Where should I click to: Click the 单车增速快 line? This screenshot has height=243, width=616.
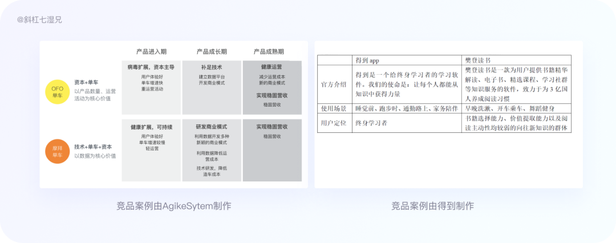[x=151, y=83]
